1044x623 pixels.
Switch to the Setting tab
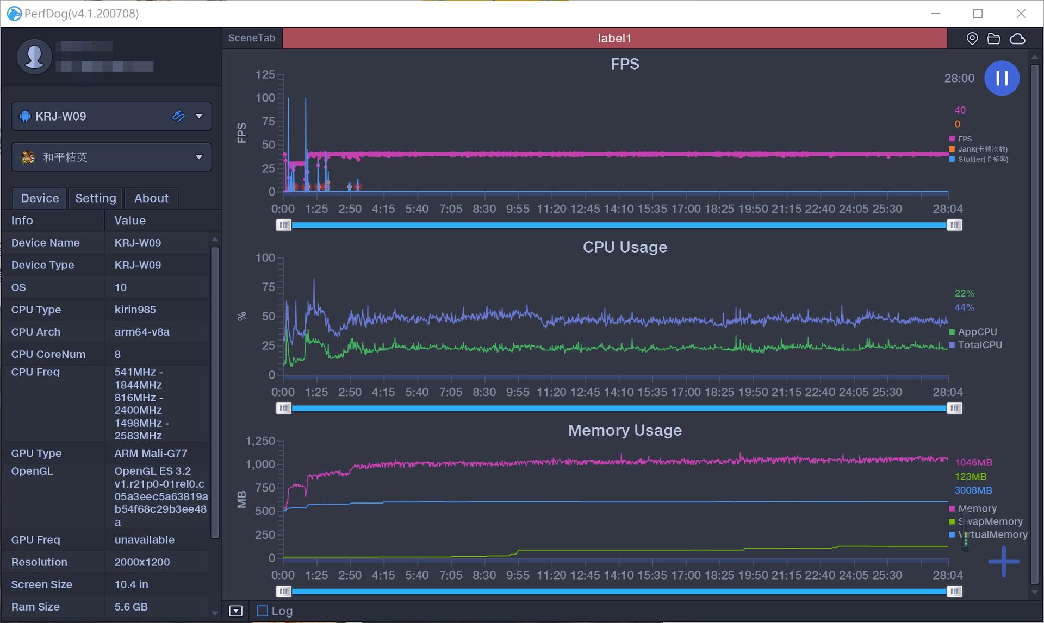tap(95, 198)
